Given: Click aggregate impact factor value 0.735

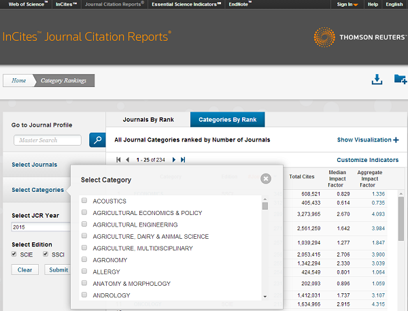Looking at the screenshot, I should [378, 203].
